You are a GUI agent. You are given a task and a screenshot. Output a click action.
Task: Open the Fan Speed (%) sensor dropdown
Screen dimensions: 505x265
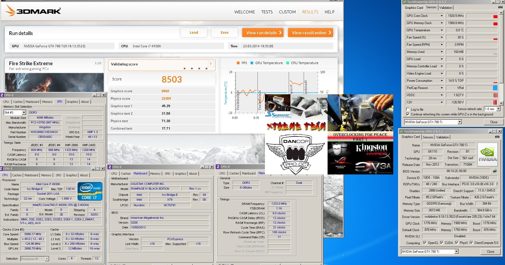point(442,37)
